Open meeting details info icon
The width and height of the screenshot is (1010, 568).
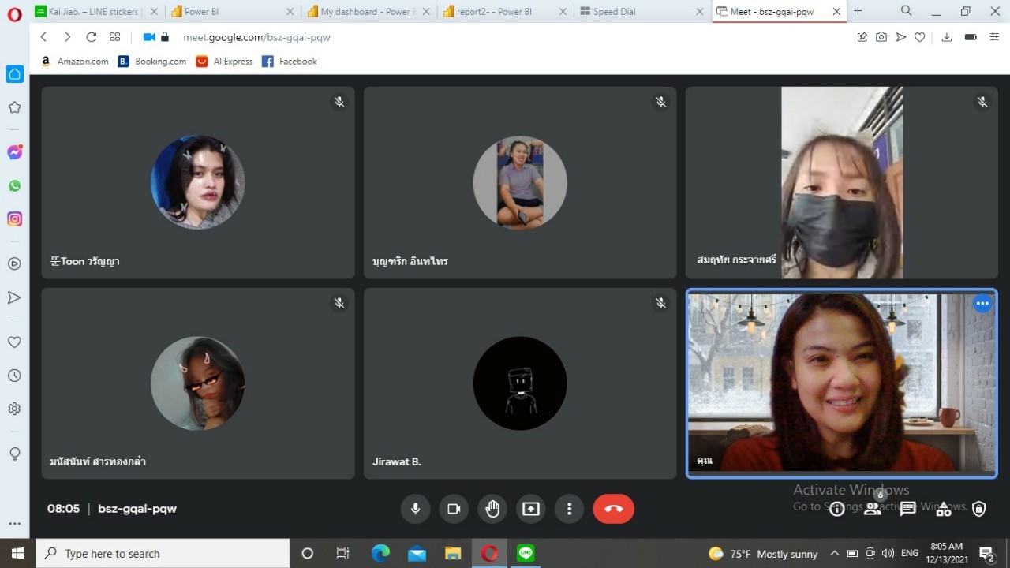point(837,509)
